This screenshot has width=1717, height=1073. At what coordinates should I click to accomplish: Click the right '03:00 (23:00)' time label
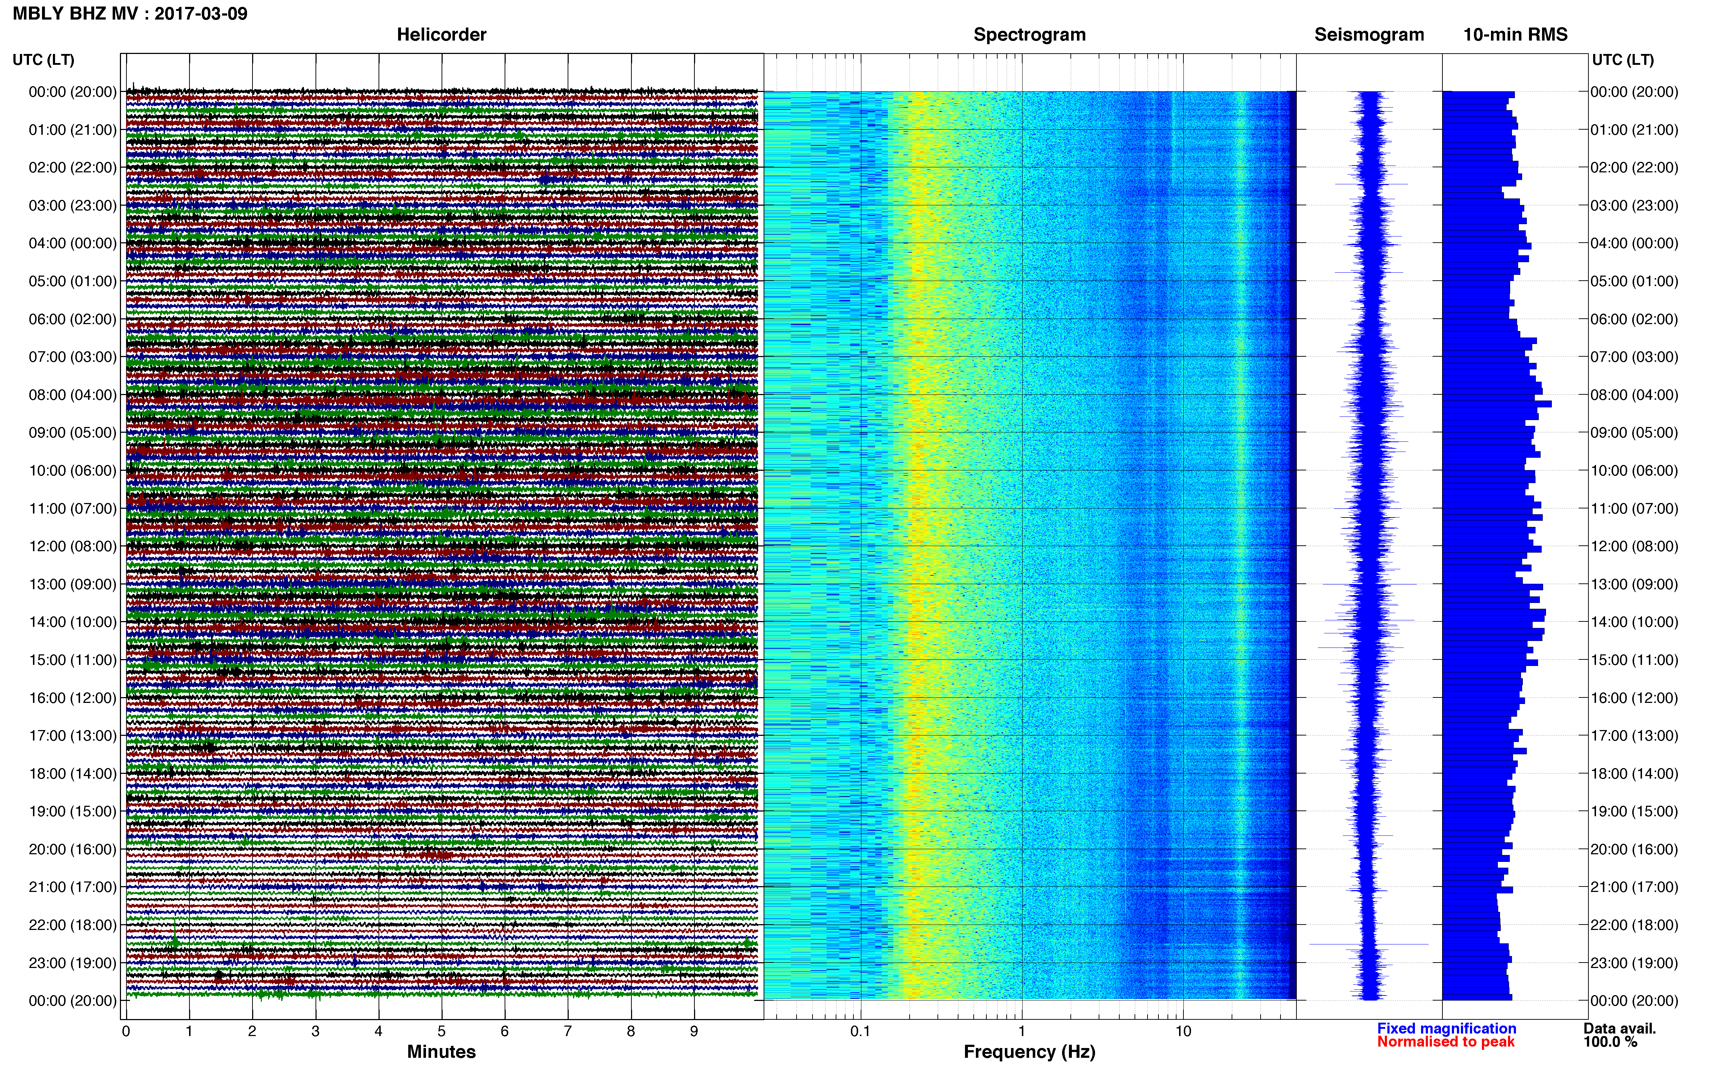pos(1634,206)
